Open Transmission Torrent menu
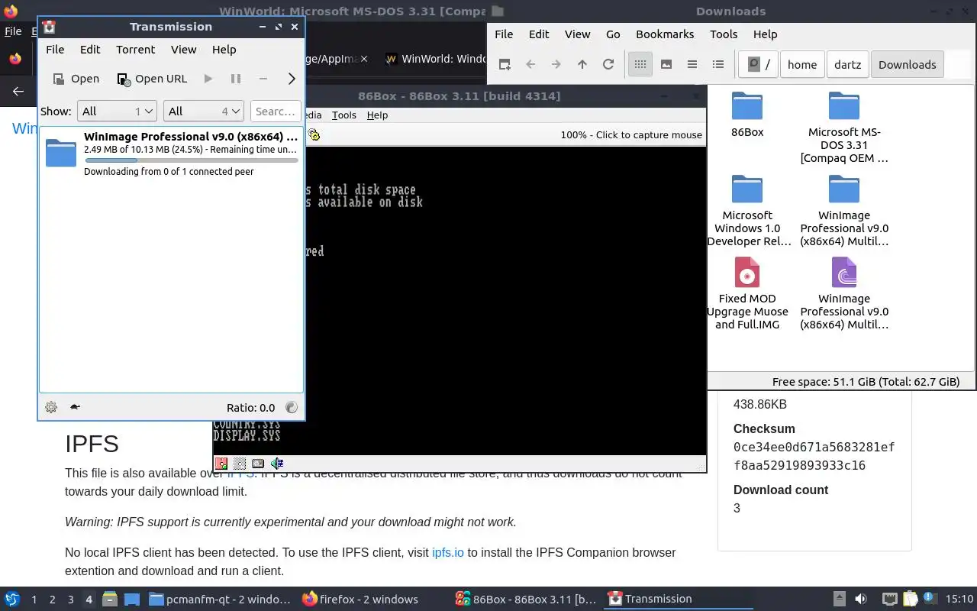 coord(136,50)
